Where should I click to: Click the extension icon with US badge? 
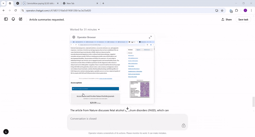pos(231,11)
